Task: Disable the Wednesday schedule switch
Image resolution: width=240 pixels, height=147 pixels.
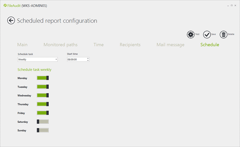Action: click(x=43, y=96)
